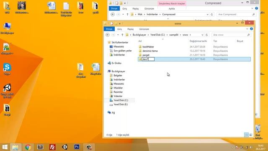Screen dimensions: 268x151
Task: Click properties icon in www title bar
Action: [112, 23]
